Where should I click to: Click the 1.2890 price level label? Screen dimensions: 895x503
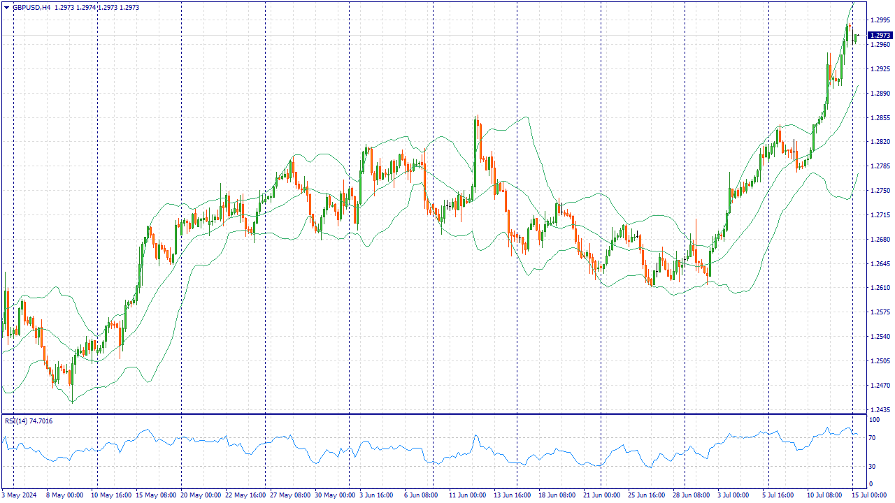point(880,94)
